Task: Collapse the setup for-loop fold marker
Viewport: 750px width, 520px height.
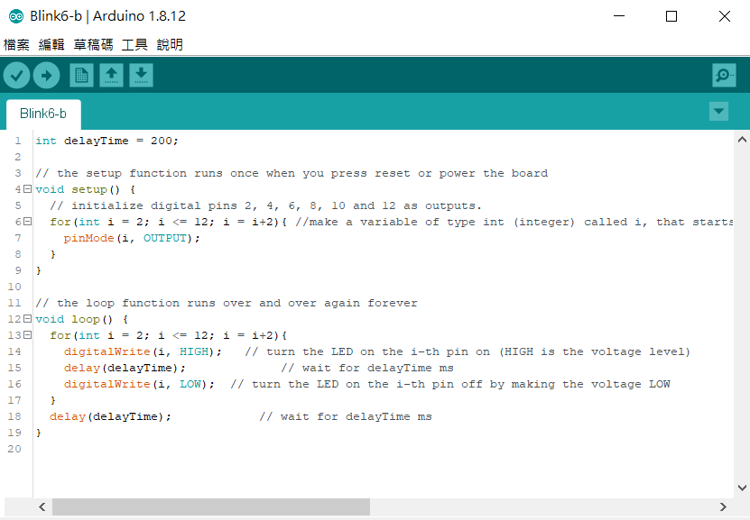Action: tap(27, 222)
